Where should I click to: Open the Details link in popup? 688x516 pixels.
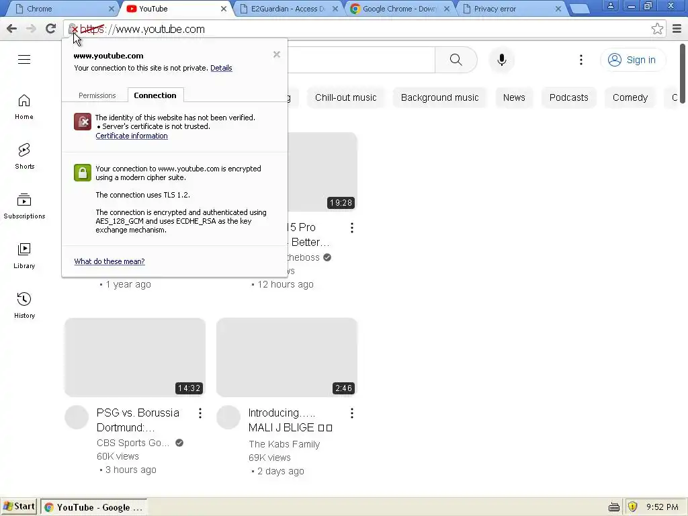(x=221, y=68)
